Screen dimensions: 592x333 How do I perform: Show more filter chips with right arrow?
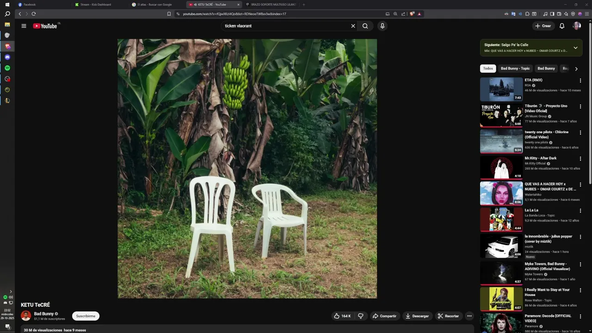(x=576, y=69)
